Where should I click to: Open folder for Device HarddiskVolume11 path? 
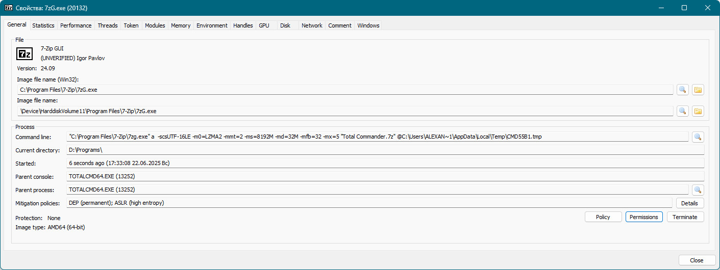click(x=698, y=111)
